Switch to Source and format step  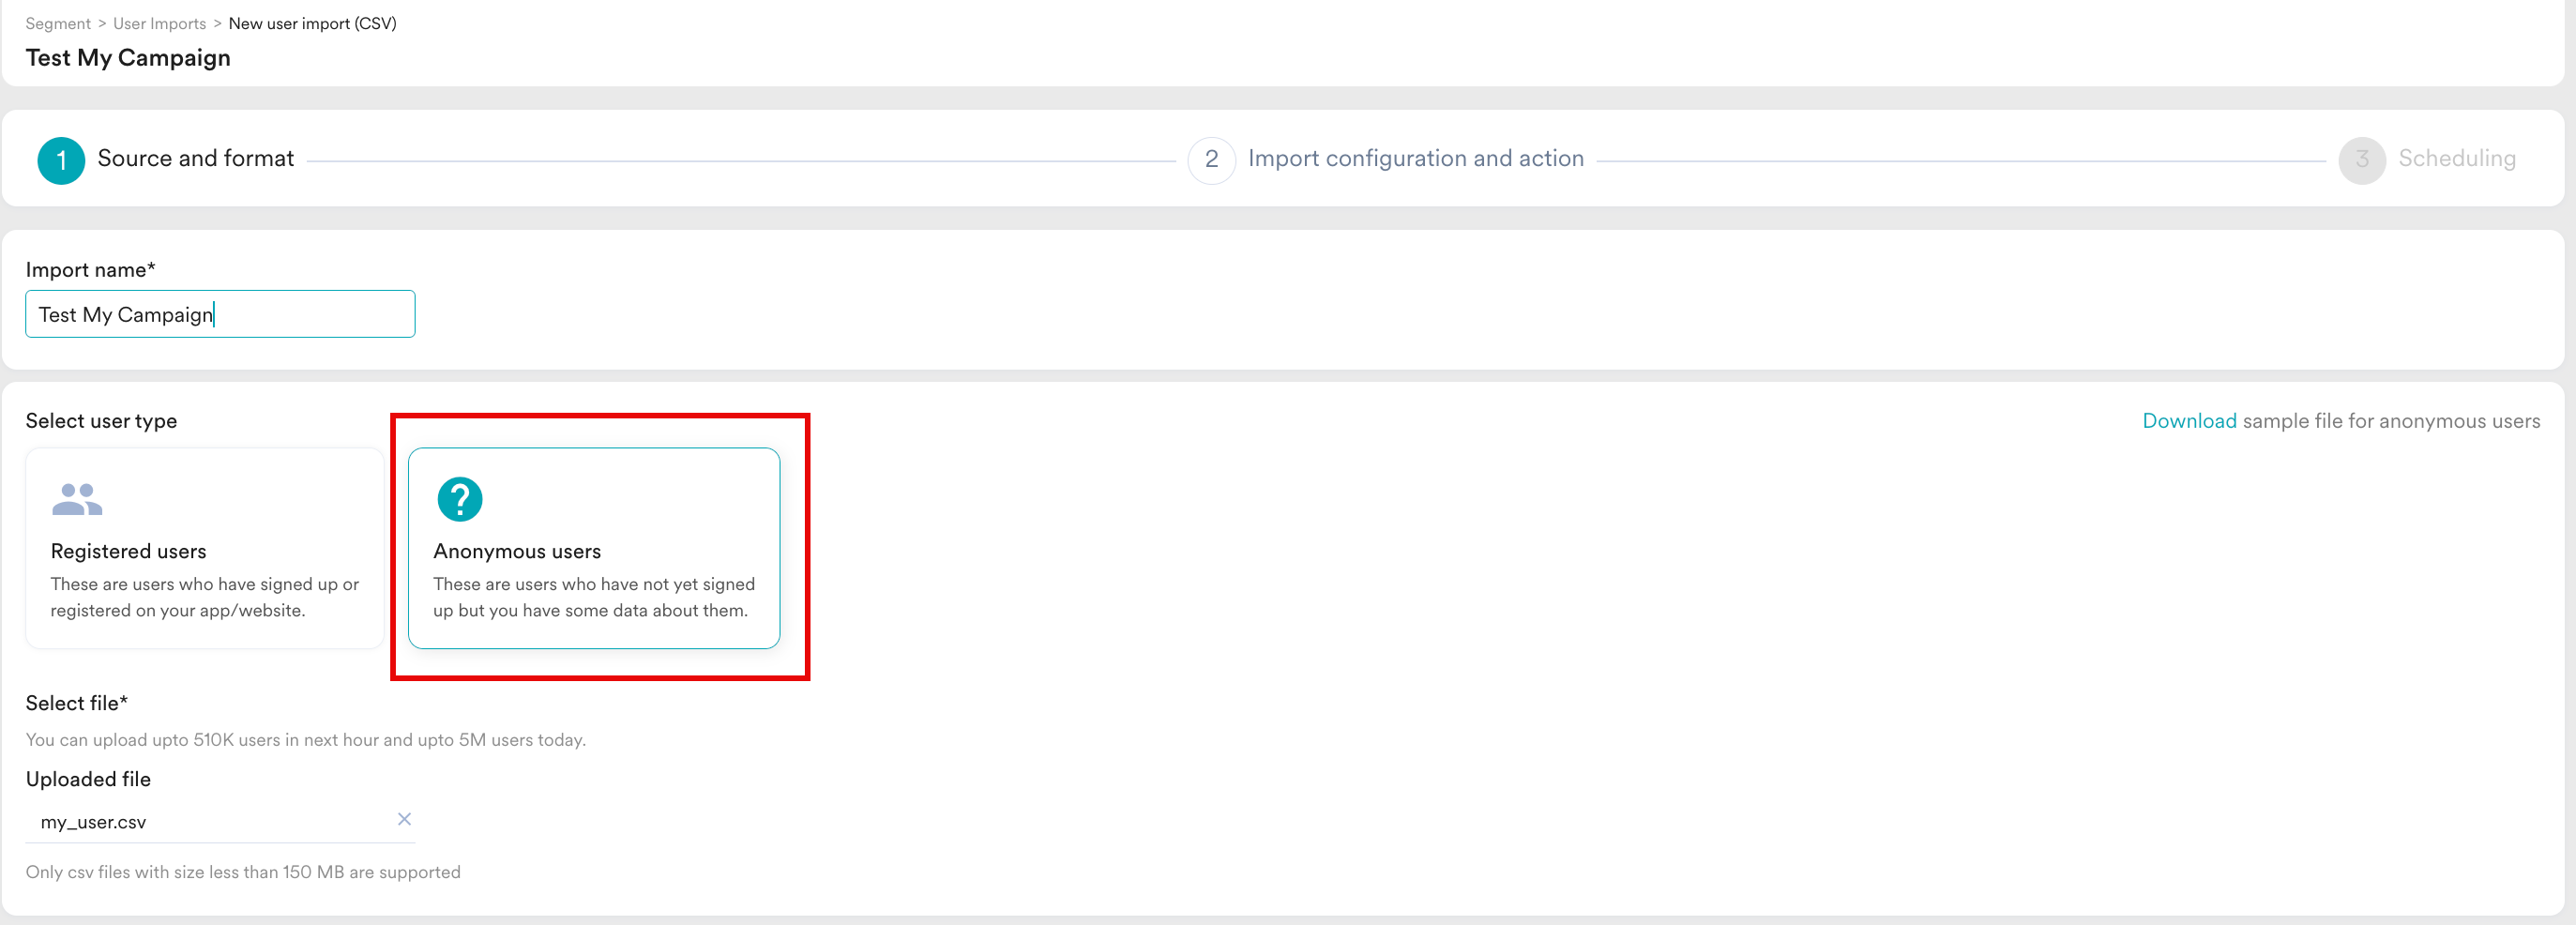tap(195, 159)
